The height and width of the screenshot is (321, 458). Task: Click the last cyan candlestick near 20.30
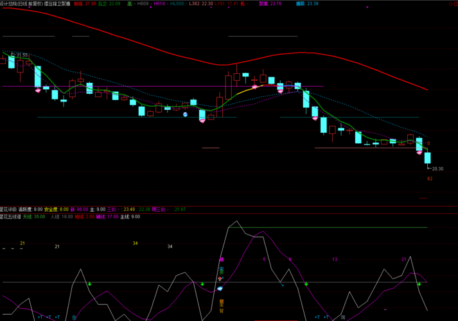point(428,158)
